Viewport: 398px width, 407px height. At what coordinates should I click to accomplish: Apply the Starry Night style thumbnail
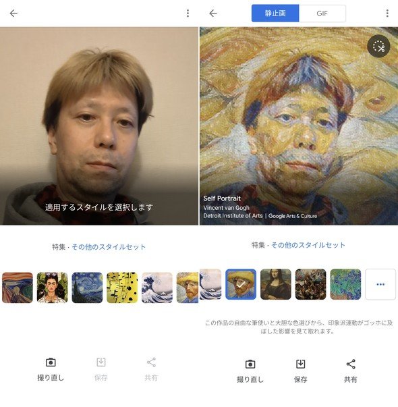click(x=87, y=288)
